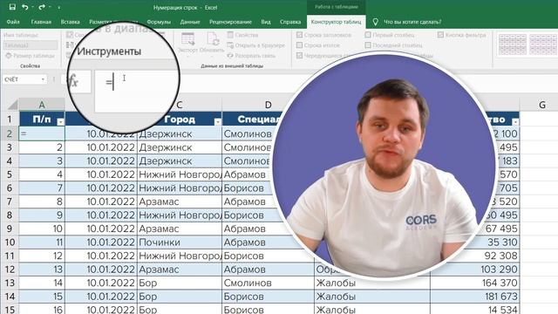558x314 pixels.
Task: Switch to the Рецензирование tab
Action: [230, 22]
